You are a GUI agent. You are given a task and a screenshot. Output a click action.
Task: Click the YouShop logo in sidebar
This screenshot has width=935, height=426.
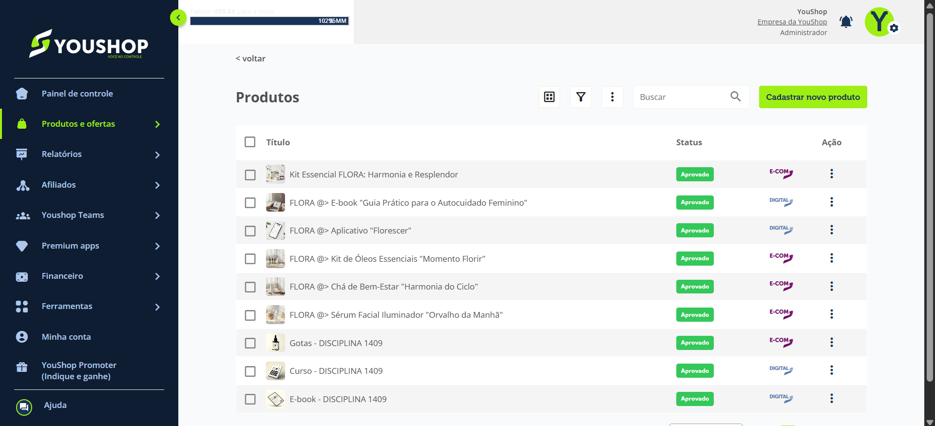click(x=89, y=44)
